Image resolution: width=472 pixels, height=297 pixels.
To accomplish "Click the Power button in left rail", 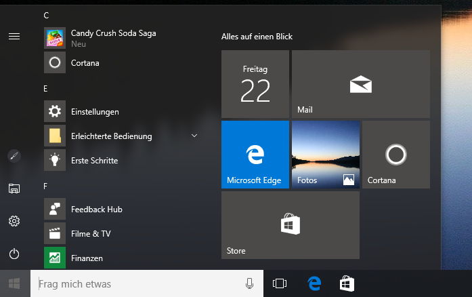I will [x=14, y=254].
